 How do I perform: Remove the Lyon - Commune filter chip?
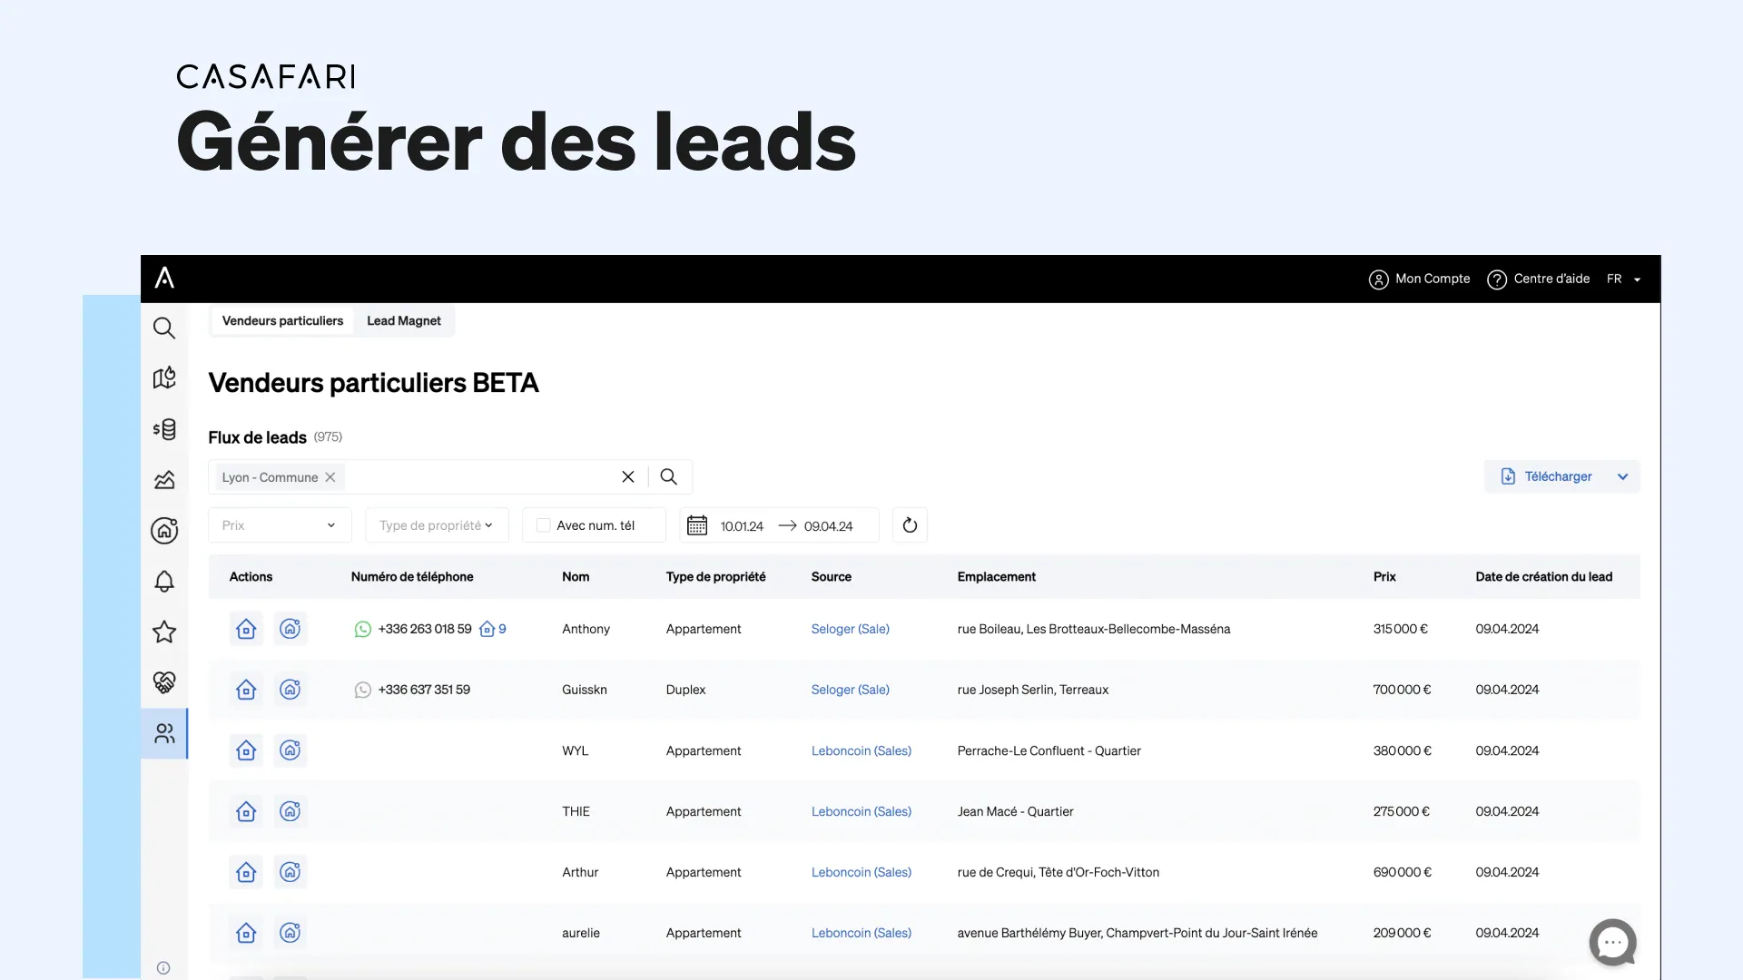pos(330,477)
